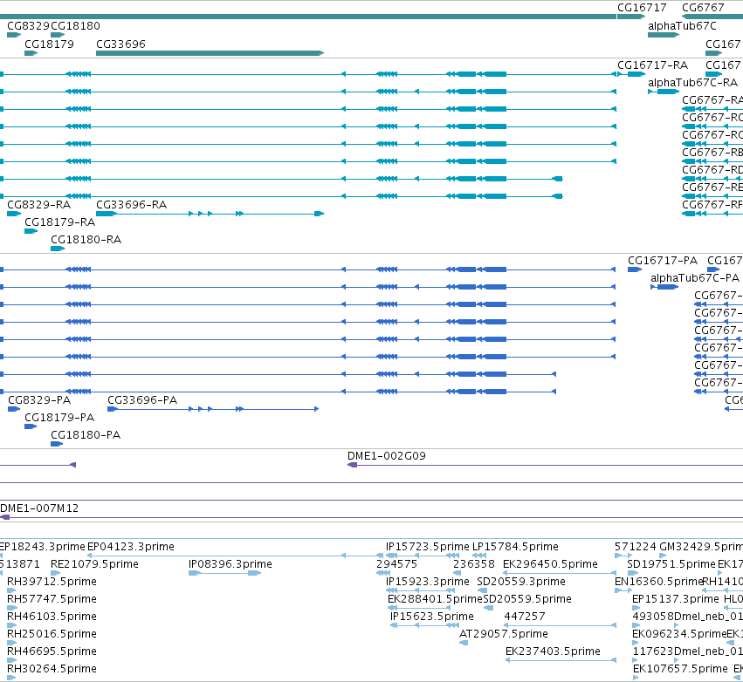Select the RH39712.5prime EST label

[52, 582]
